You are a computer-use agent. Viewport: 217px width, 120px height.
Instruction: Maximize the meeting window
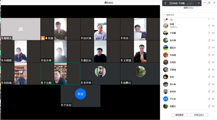pyautogui.click(x=209, y=3)
